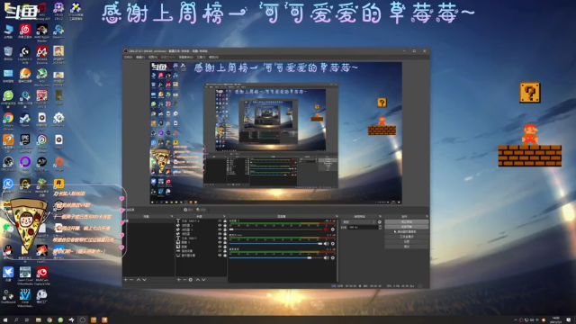Click Start Virtual Camera button
Image resolution: width=576 pixels, height=324 pixels.
406,232
